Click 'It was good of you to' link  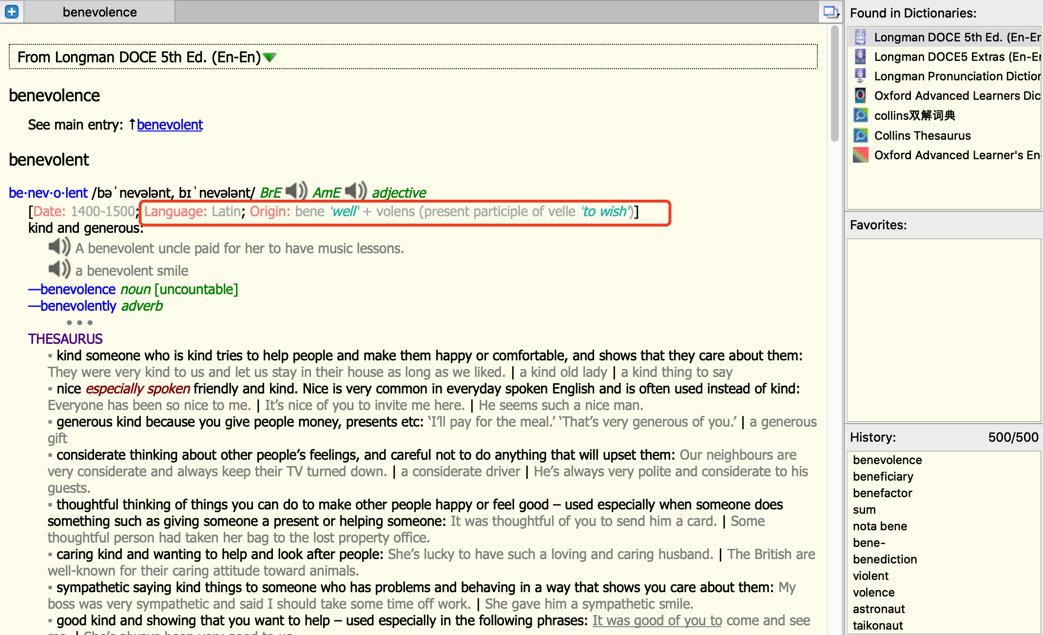coord(657,620)
